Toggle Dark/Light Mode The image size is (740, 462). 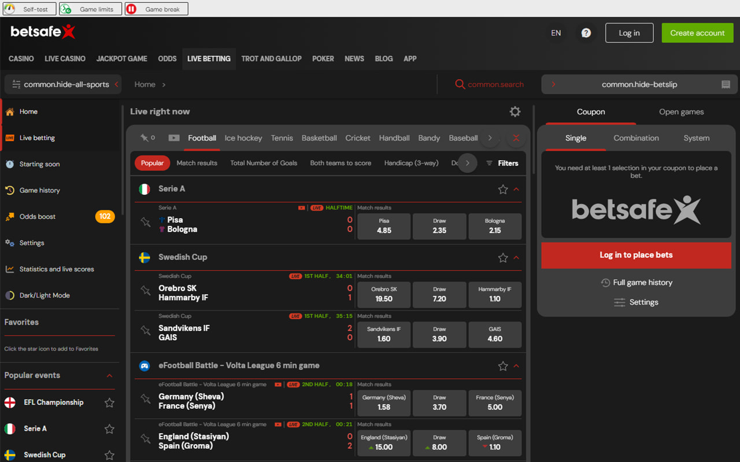click(60, 295)
